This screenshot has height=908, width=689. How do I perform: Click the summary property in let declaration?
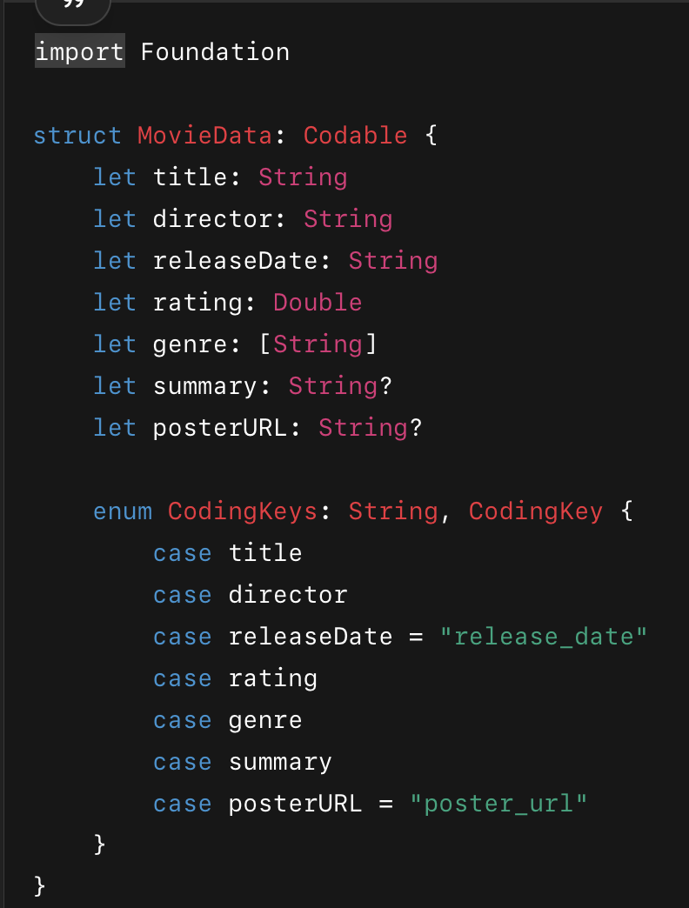click(204, 386)
